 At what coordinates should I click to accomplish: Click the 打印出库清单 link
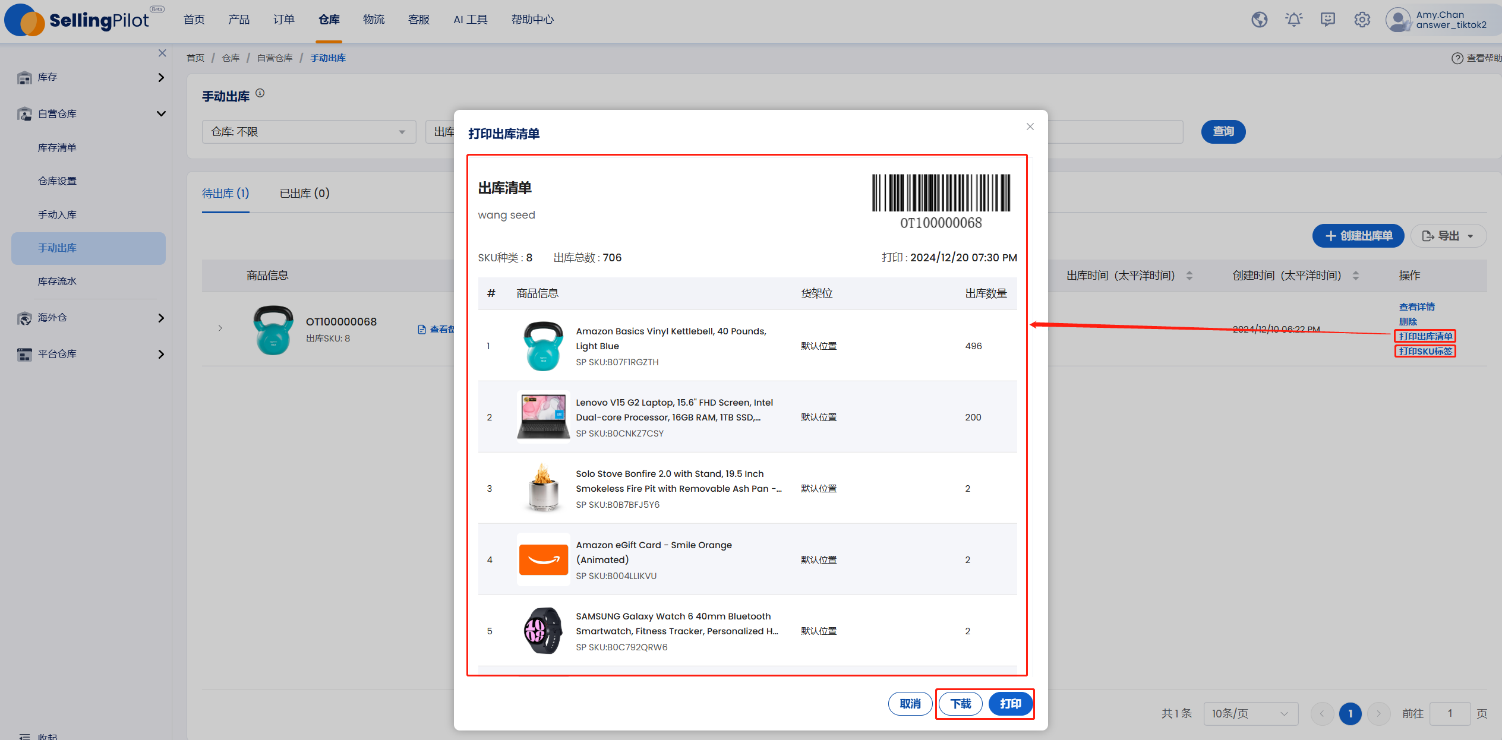pyautogui.click(x=1425, y=337)
